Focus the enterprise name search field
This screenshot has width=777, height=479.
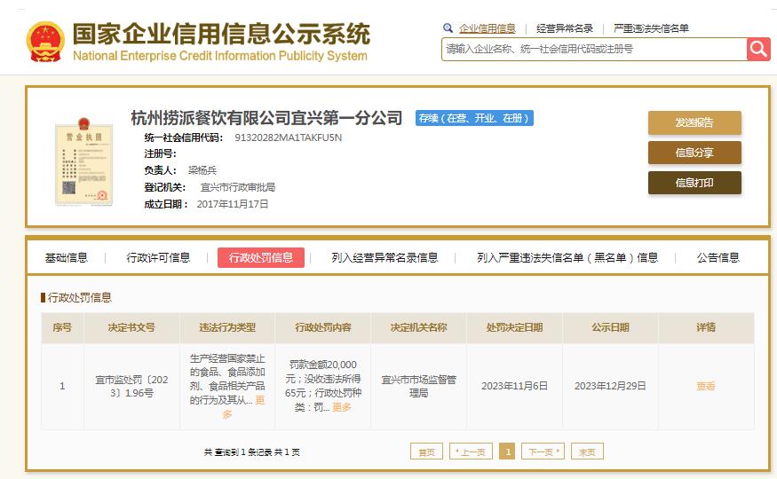tap(594, 49)
